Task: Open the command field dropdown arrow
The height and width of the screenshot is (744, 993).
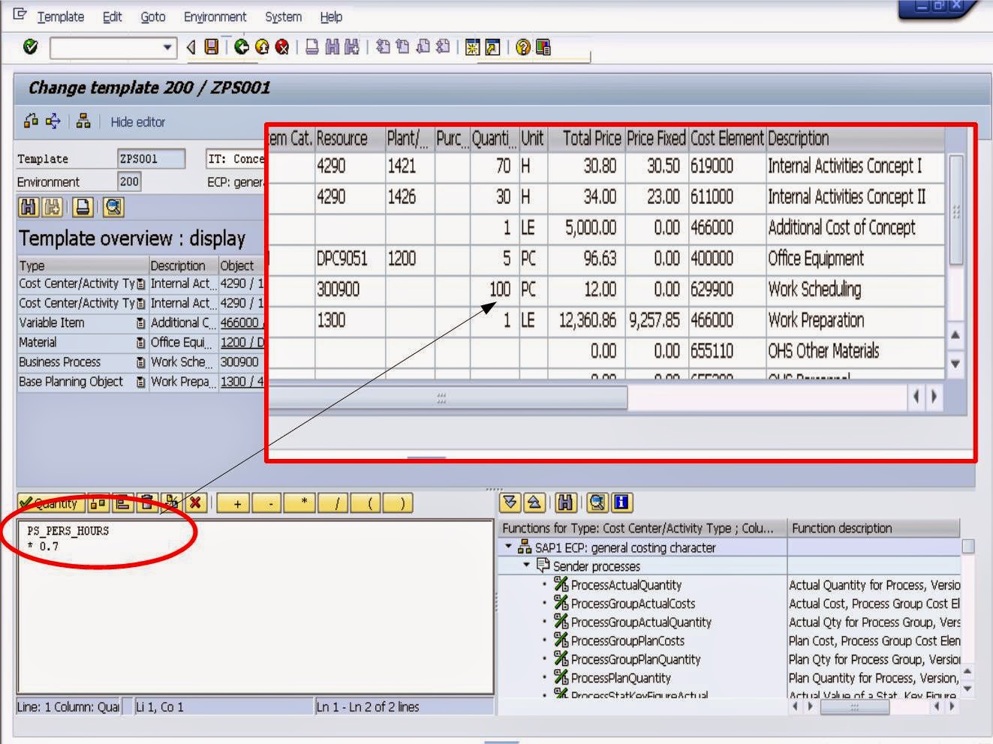Action: point(167,47)
